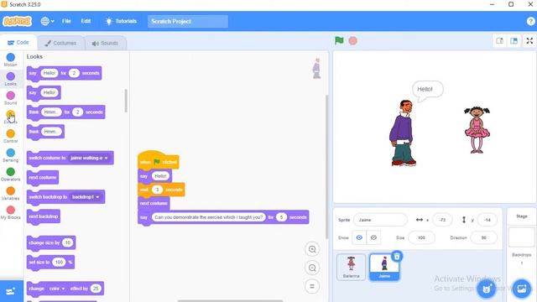537x302 pixels.
Task: Open the language globe menu
Action: (47, 21)
